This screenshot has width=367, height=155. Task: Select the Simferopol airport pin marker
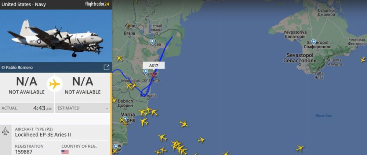(313, 42)
